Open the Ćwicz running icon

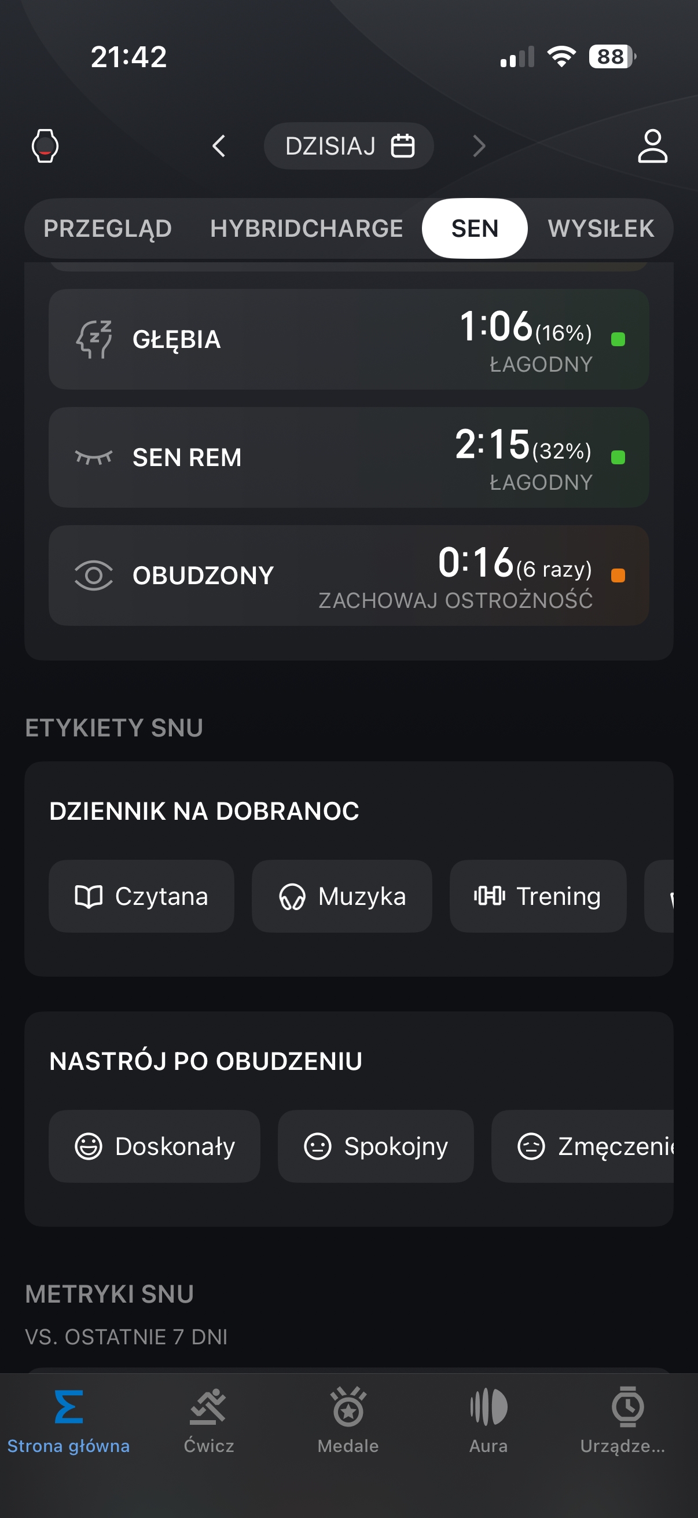[208, 1407]
